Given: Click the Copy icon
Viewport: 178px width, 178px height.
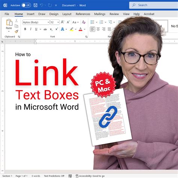Looking at the screenshot, I should 17,26.
